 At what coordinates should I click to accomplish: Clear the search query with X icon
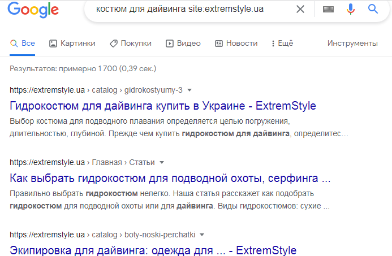pyautogui.click(x=300, y=9)
